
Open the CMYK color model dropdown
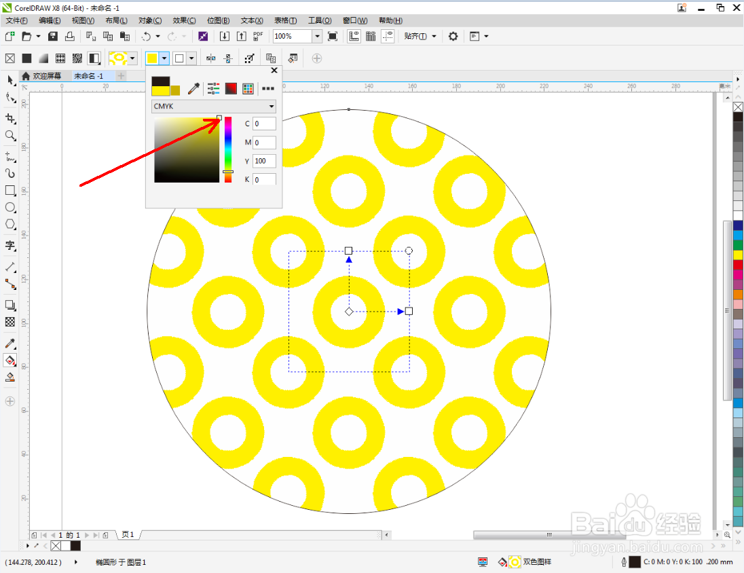(214, 107)
